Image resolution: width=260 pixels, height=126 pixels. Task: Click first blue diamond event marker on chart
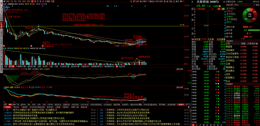pos(4,6)
